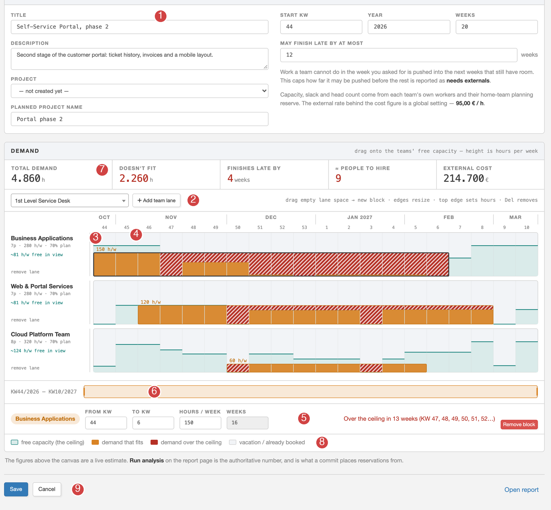
Task: Click the vacation / already booked legend swatch
Action: tap(233, 443)
